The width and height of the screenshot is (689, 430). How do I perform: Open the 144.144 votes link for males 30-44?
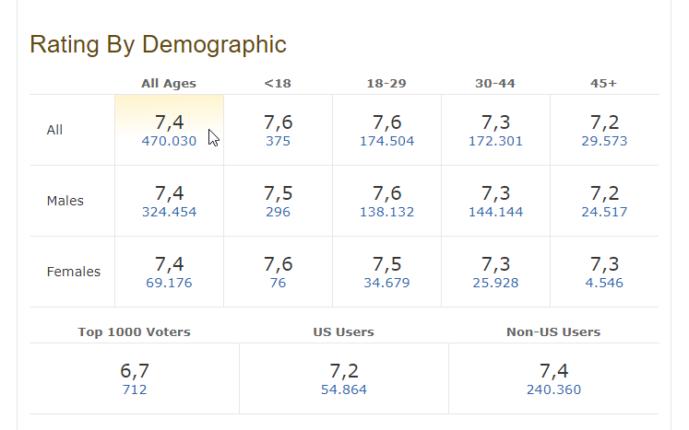tap(495, 213)
